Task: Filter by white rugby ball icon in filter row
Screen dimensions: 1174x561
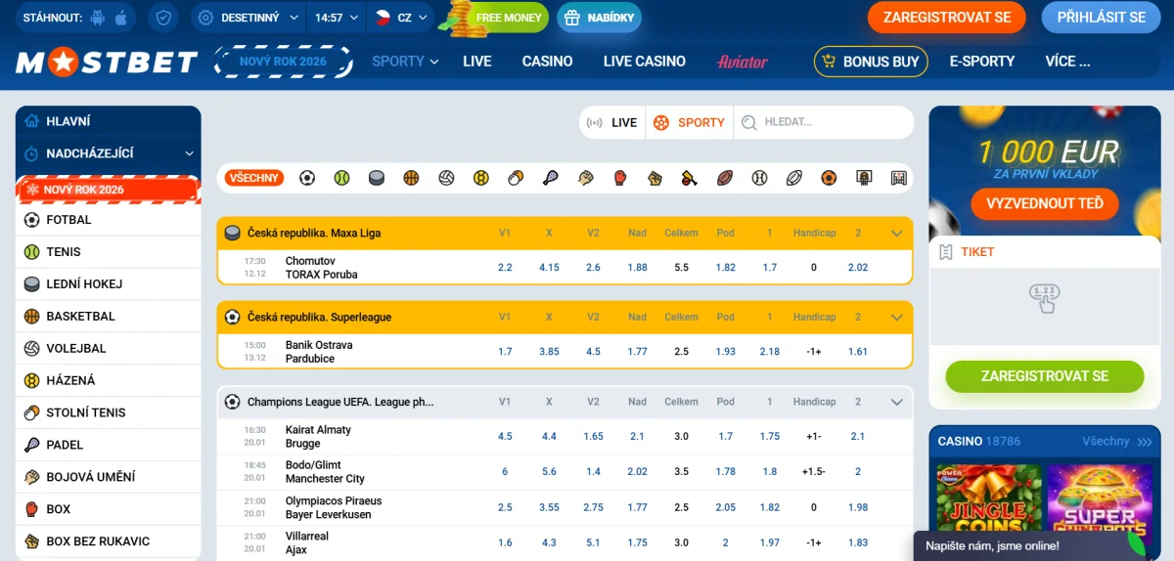Action: tap(794, 178)
